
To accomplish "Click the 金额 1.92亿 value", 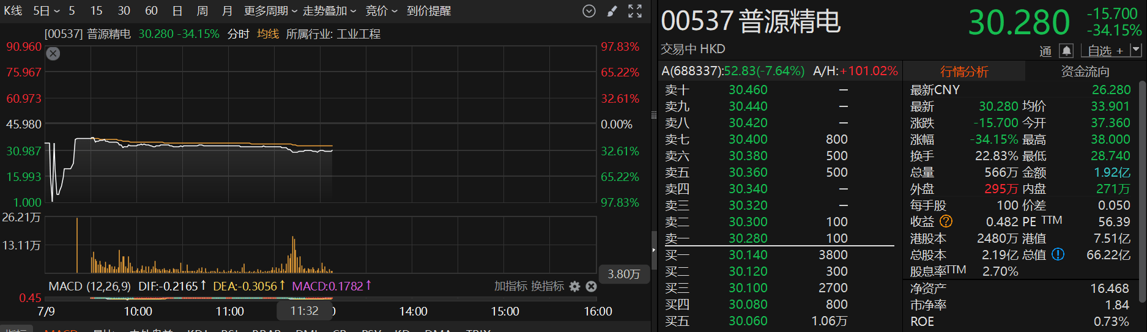I will pyautogui.click(x=1112, y=172).
